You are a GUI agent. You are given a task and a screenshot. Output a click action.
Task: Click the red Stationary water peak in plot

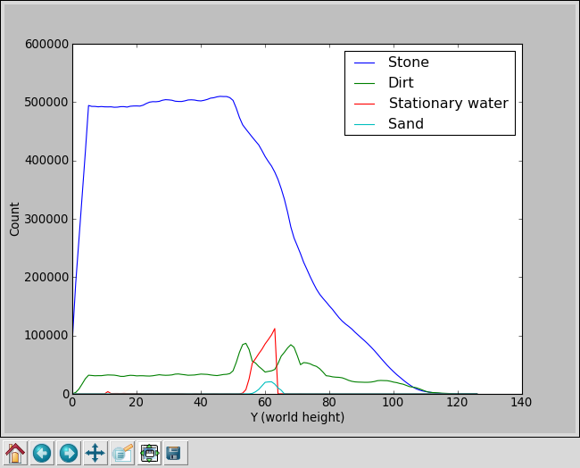click(x=275, y=329)
